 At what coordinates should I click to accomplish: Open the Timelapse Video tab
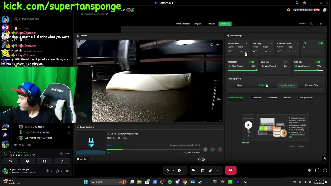click(306, 98)
